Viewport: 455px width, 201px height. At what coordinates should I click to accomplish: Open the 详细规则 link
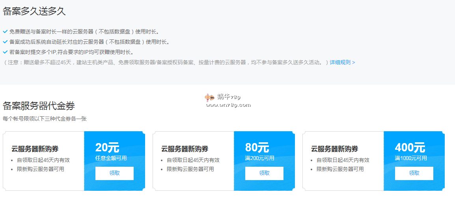[342, 62]
